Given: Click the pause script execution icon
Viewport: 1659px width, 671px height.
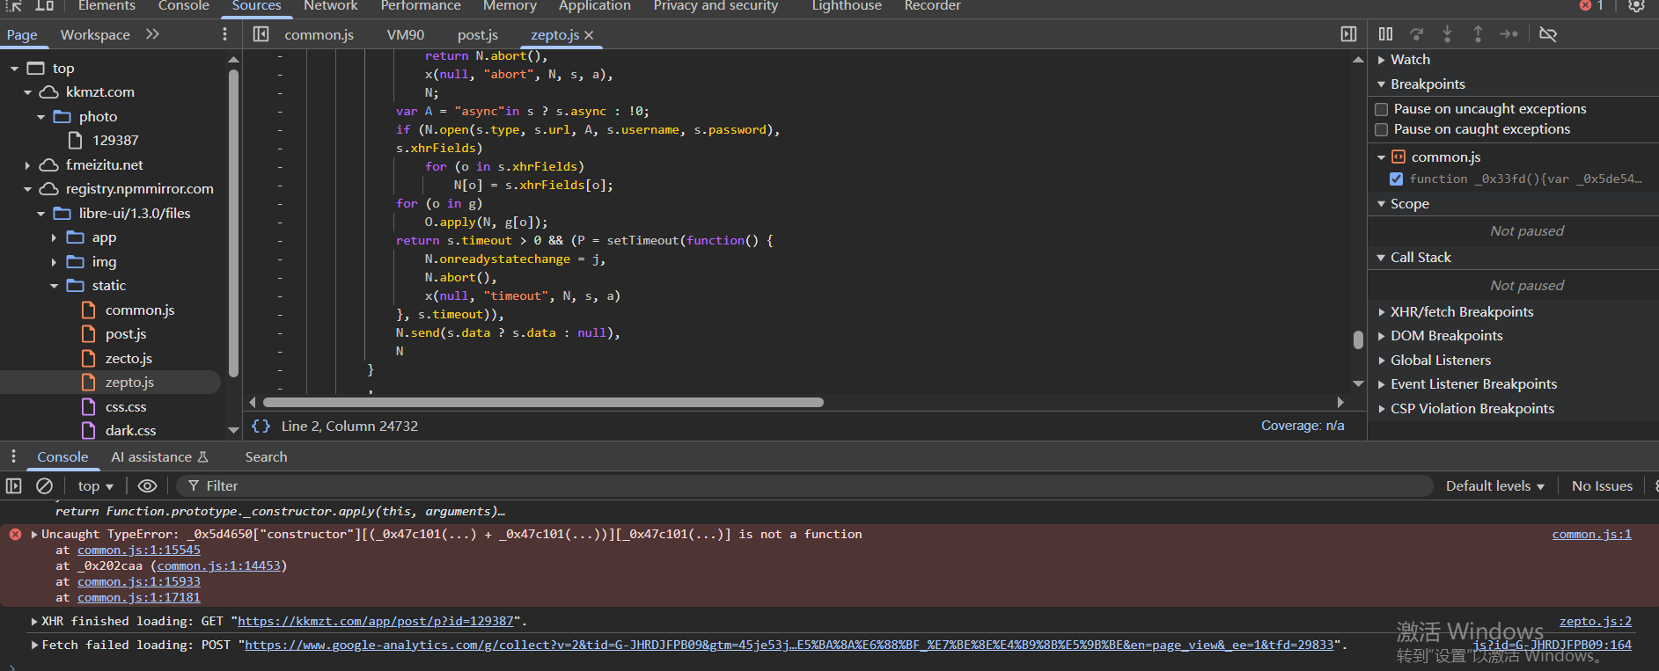Looking at the screenshot, I should (1385, 34).
